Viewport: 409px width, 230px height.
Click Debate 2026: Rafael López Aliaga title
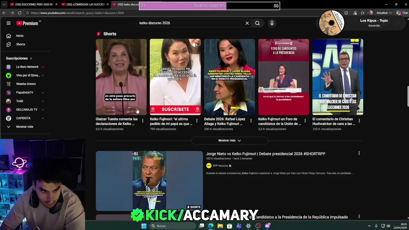225,121
